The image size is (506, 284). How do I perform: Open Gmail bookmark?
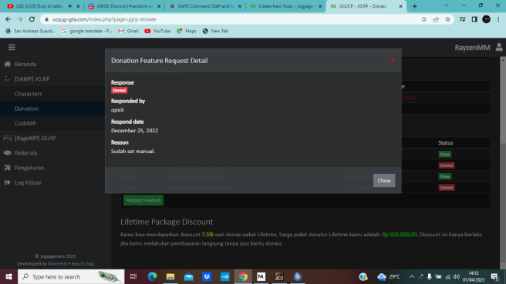pyautogui.click(x=129, y=31)
